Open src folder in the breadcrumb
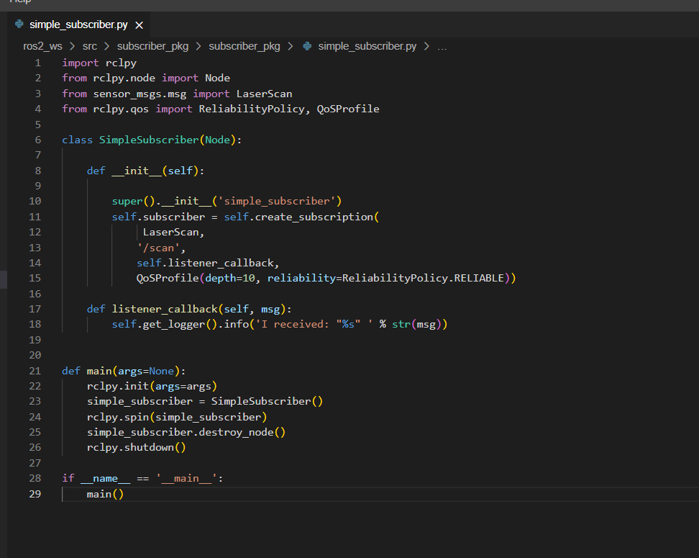 point(90,46)
